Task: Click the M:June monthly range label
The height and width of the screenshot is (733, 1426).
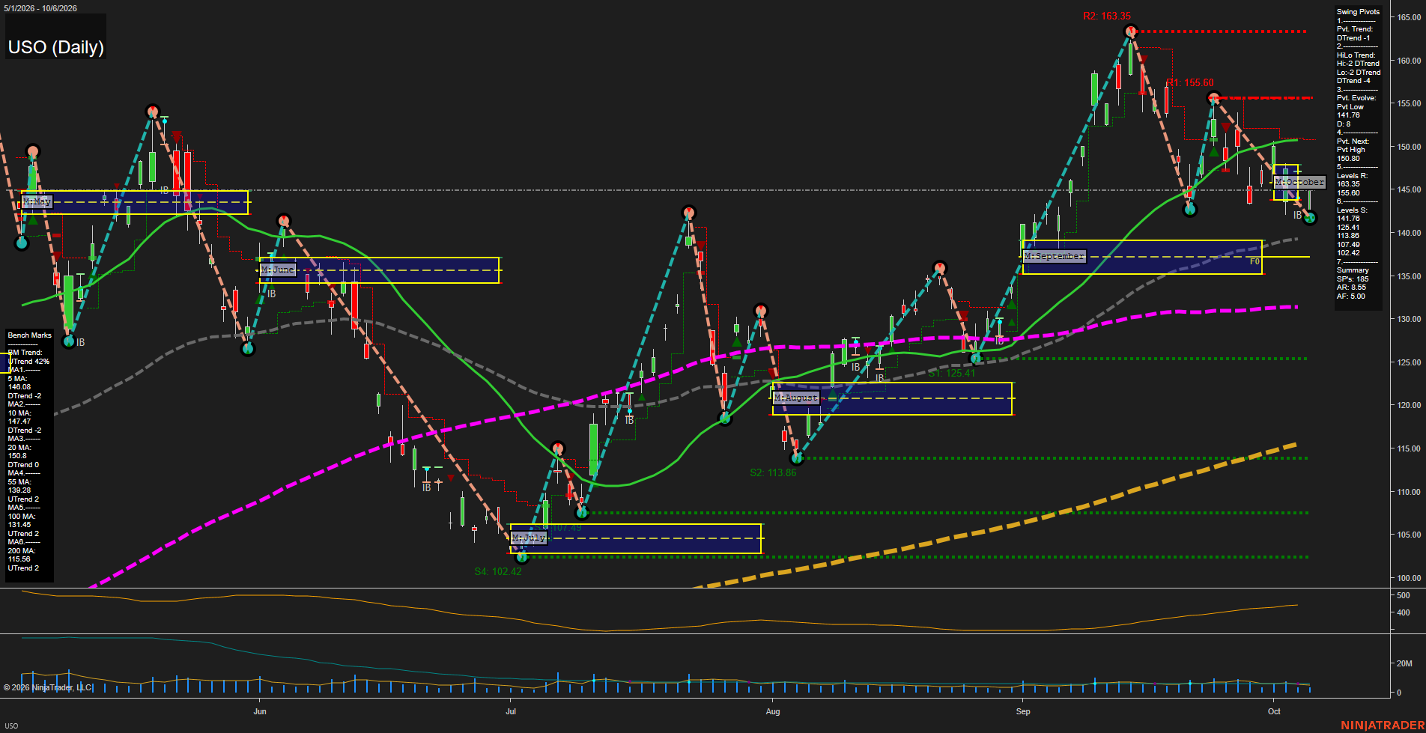Action: (277, 270)
